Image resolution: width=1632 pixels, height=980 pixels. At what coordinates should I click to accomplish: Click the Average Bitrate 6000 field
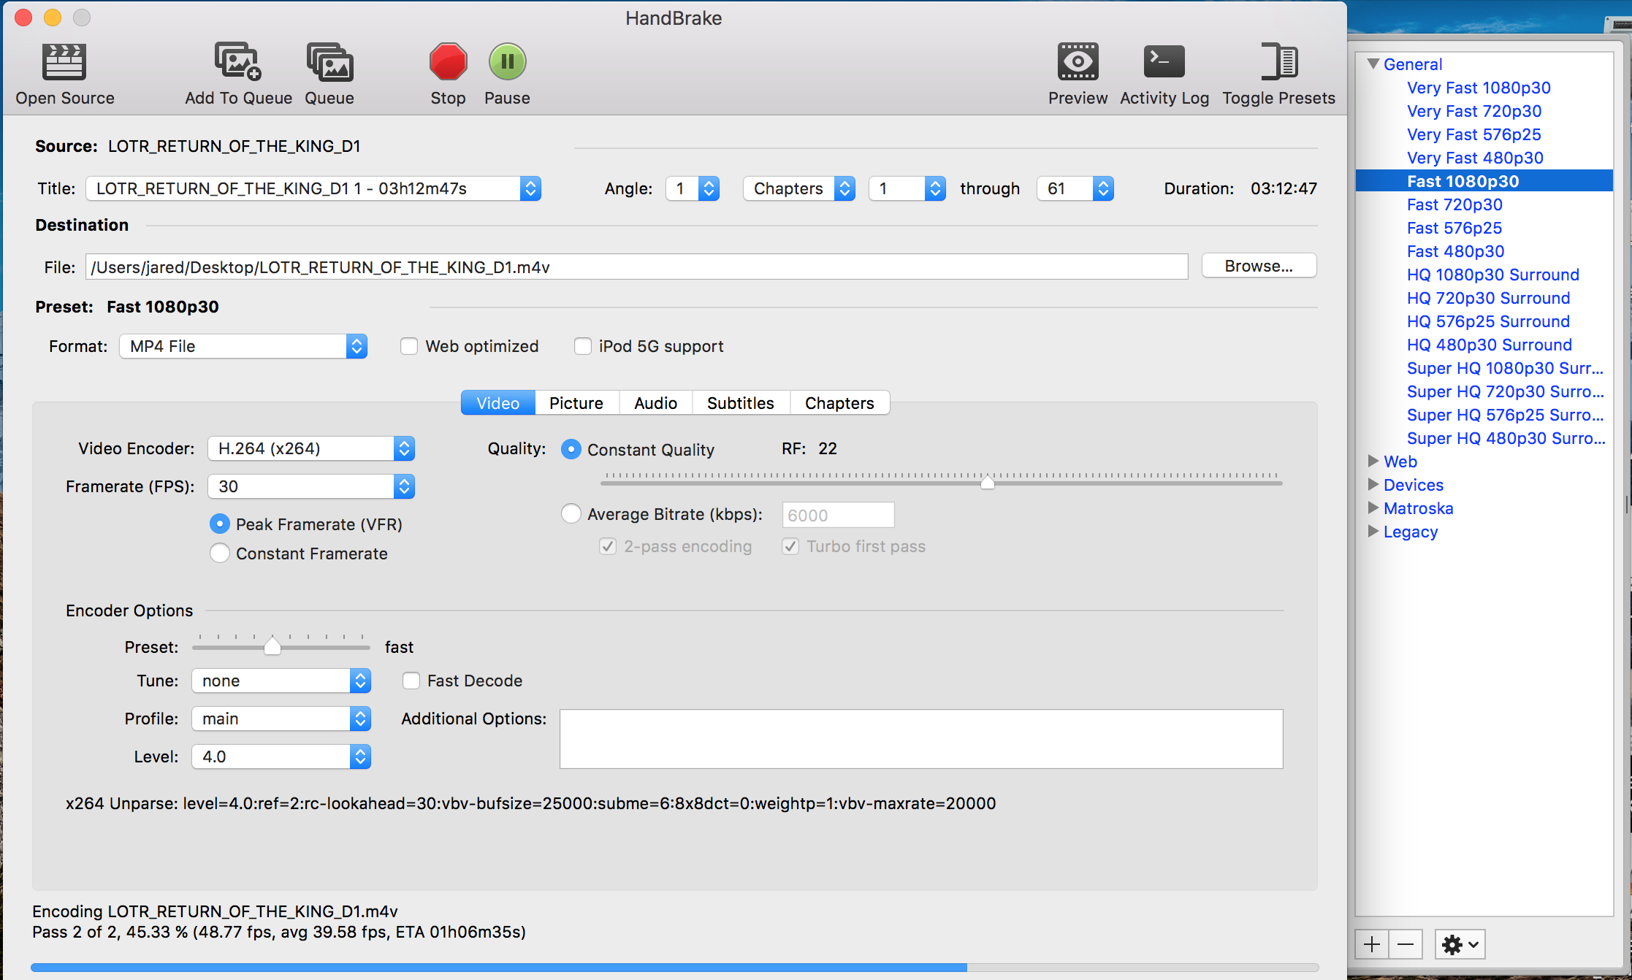[x=838, y=515]
